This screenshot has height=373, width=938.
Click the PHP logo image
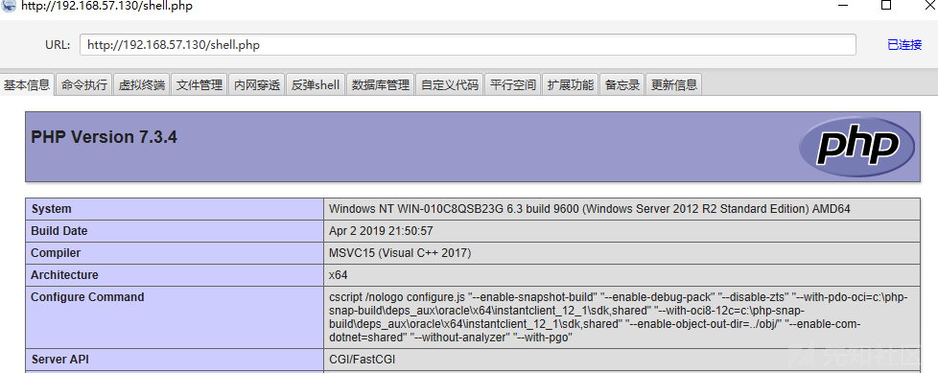pos(856,147)
